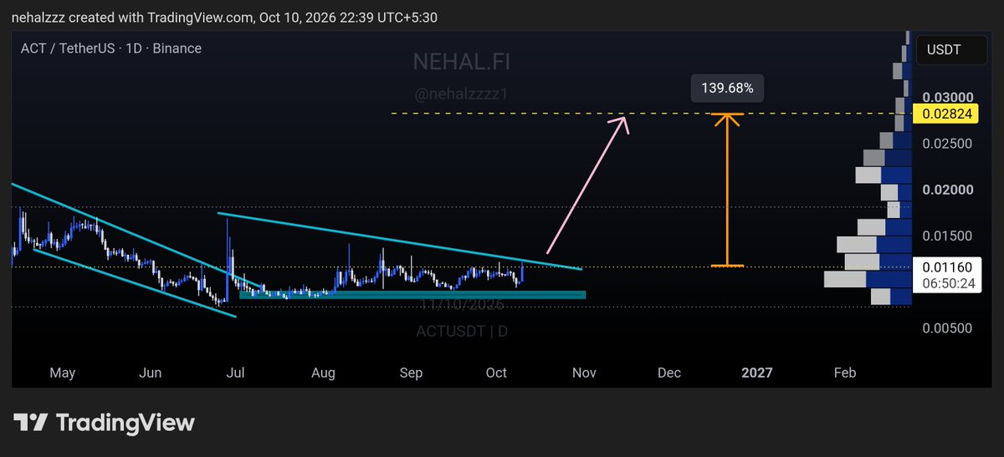Click the Feb label on time axis

coord(845,373)
